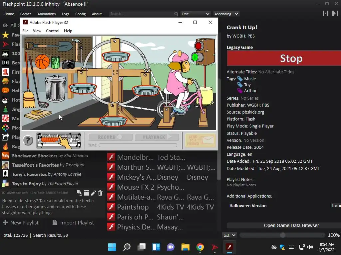
Task: Open File Explorer from taskbar
Action: click(185, 247)
